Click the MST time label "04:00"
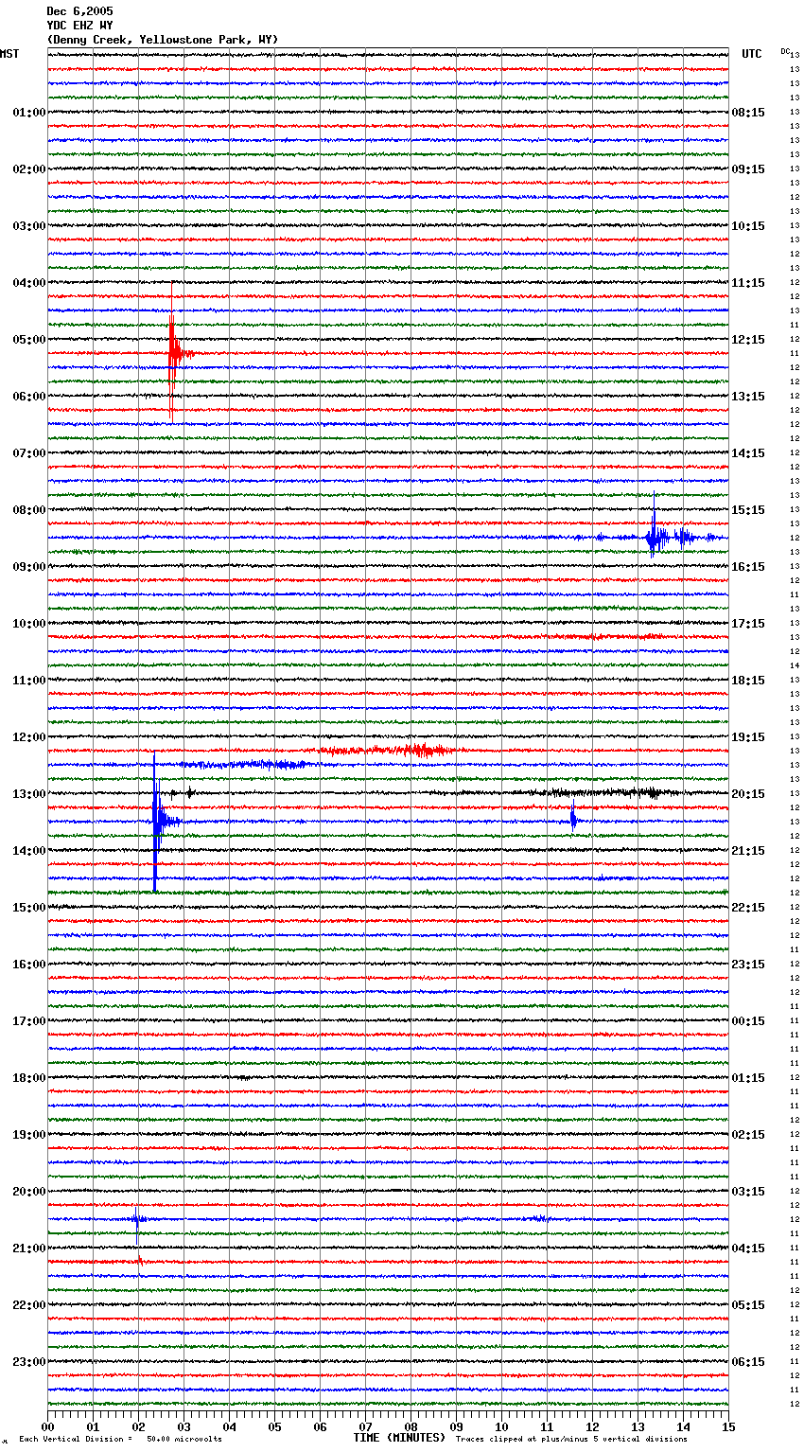The image size is (804, 1452). (29, 283)
